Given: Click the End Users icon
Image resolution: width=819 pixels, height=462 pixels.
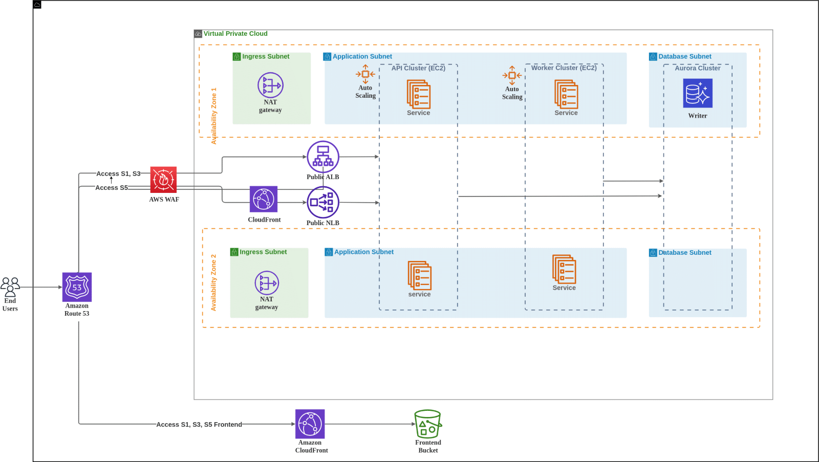Looking at the screenshot, I should (10, 287).
